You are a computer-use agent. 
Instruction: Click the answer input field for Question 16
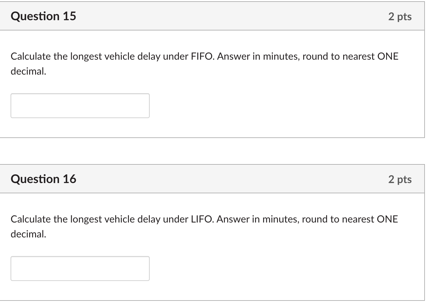[80, 268]
